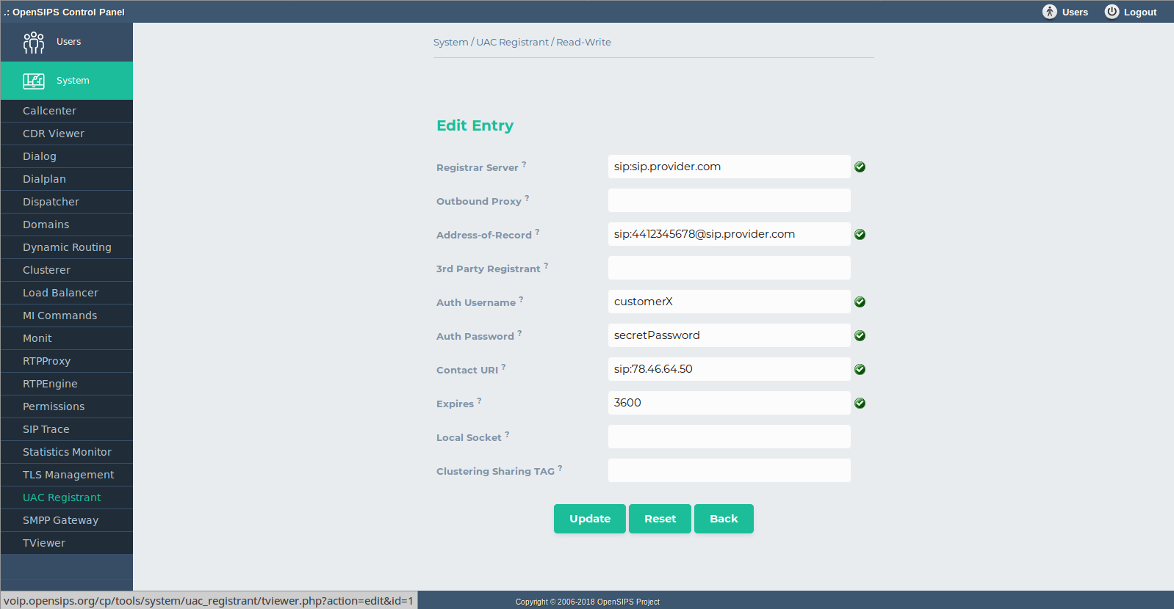Focus the Contact URI input
The width and height of the screenshot is (1174, 609).
tap(730, 369)
